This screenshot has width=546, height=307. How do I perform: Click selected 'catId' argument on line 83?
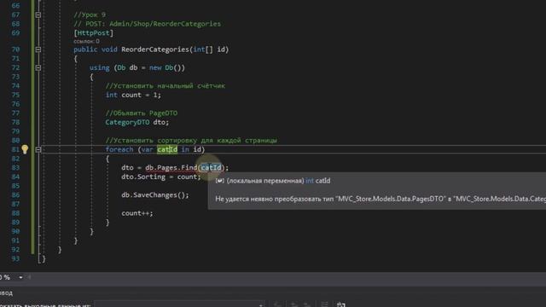point(211,167)
